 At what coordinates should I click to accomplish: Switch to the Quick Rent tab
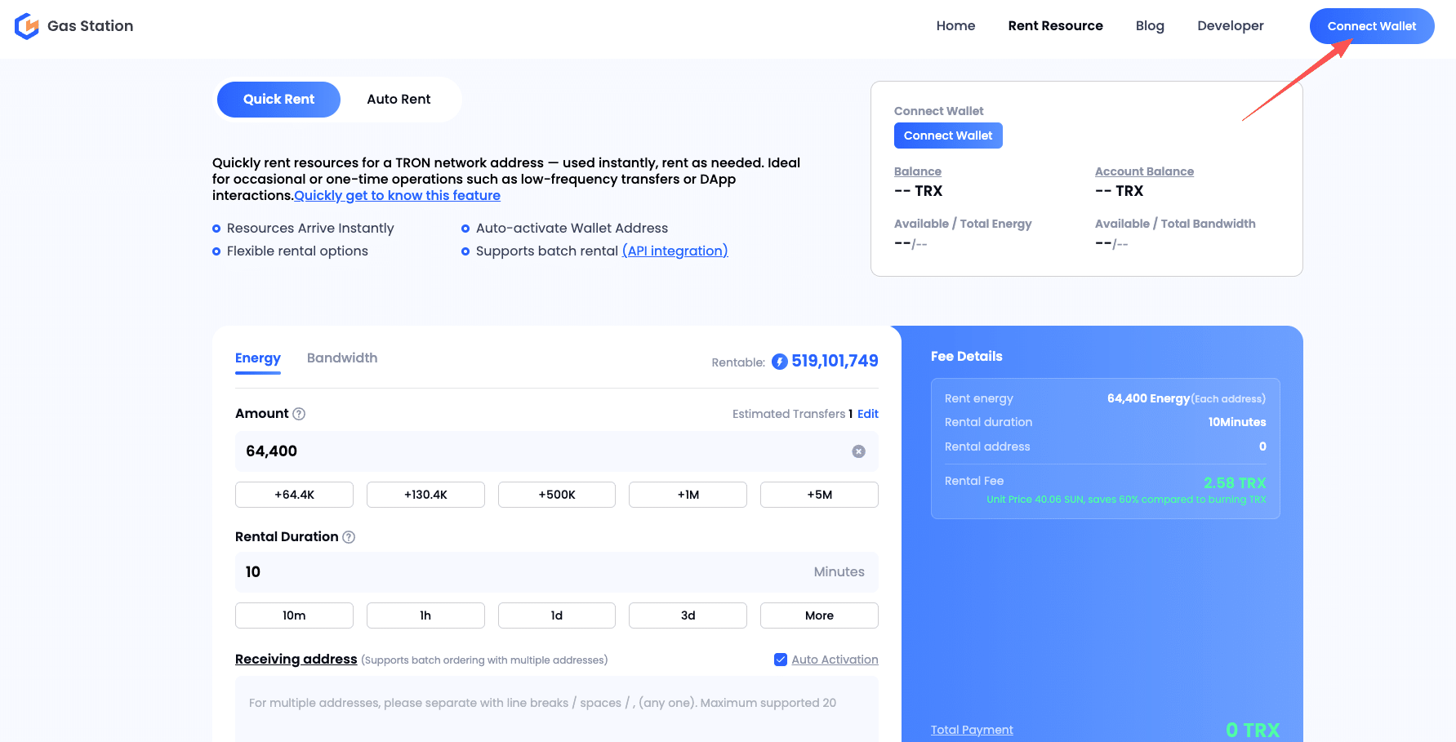point(278,100)
